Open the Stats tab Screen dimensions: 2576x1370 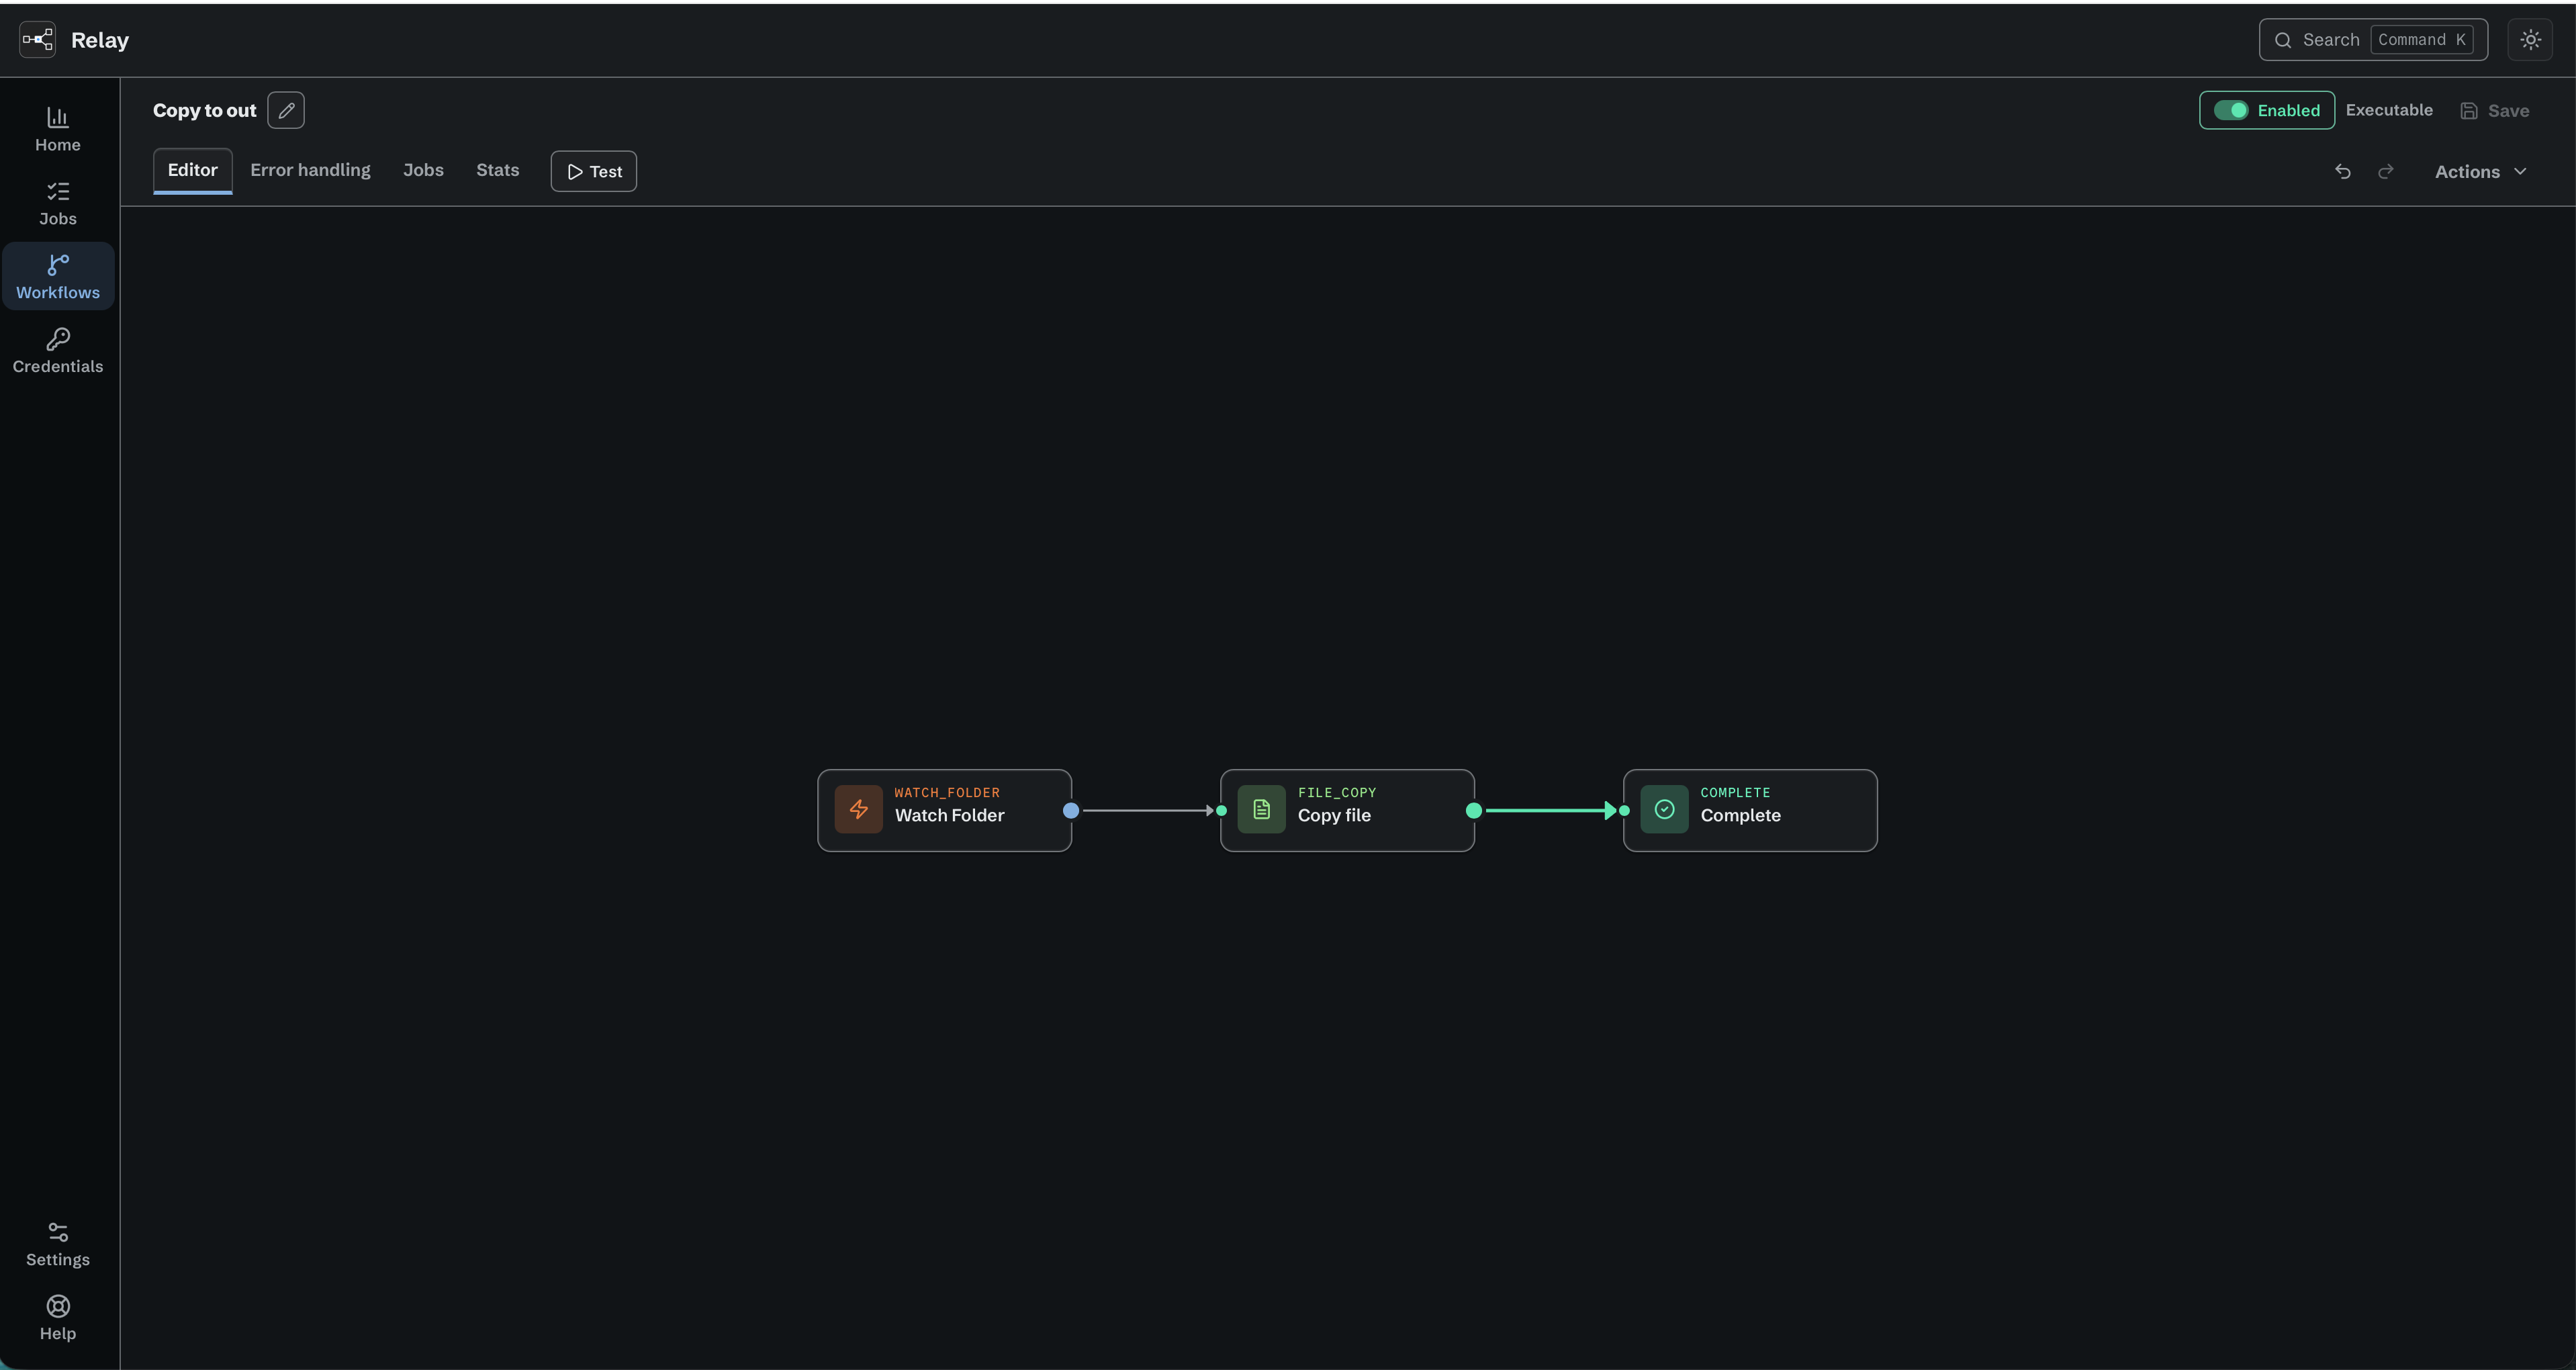pos(497,170)
